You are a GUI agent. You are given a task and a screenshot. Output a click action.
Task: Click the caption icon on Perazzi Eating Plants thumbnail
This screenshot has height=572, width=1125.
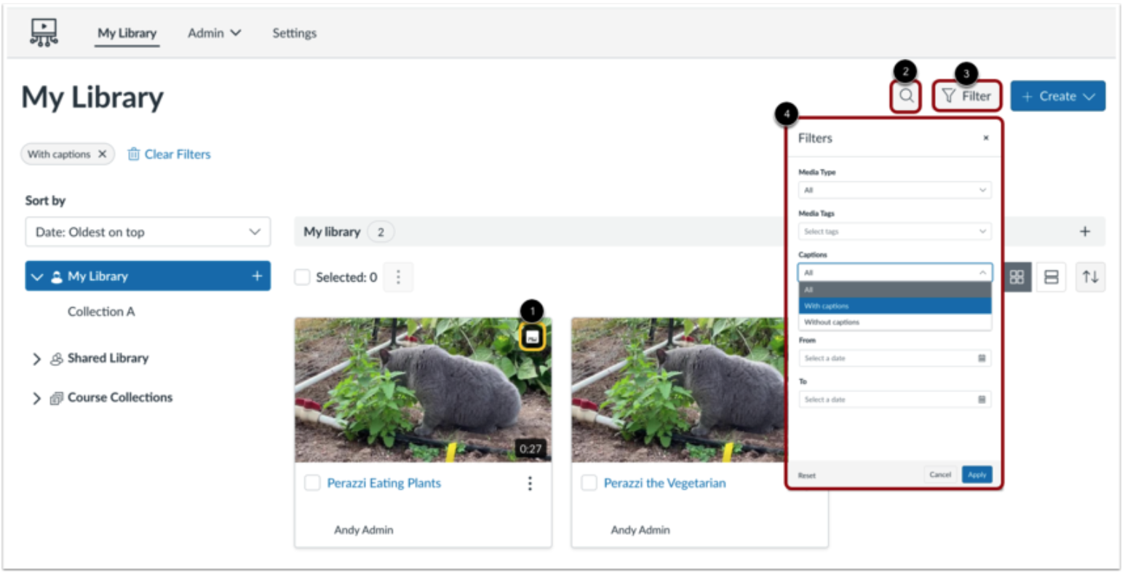(x=533, y=337)
